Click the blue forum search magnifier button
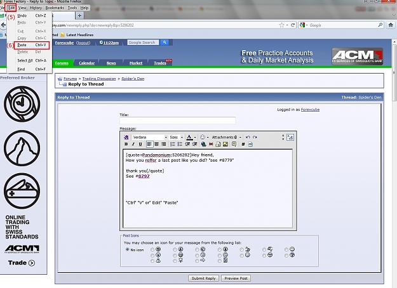397x288 pixels. 165,43
